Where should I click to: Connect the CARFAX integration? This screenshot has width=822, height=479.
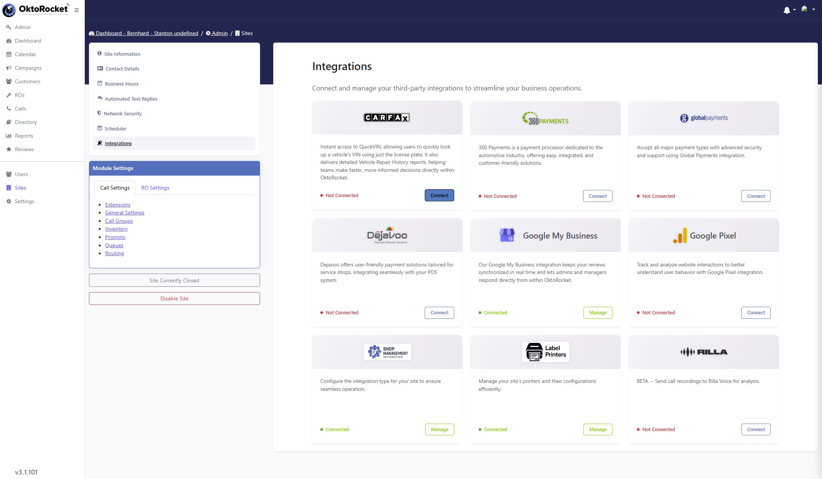(439, 195)
